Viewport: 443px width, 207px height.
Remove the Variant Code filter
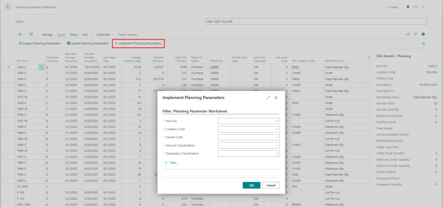pos(164,137)
